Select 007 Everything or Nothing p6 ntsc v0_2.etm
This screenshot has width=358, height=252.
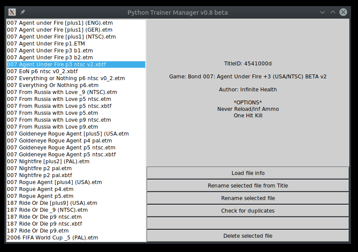click(76, 78)
